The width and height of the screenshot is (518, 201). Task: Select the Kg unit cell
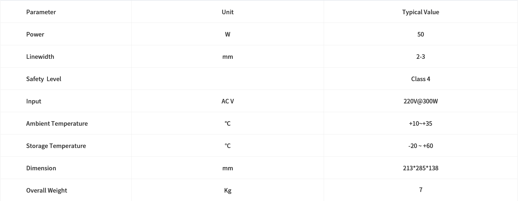(228, 190)
